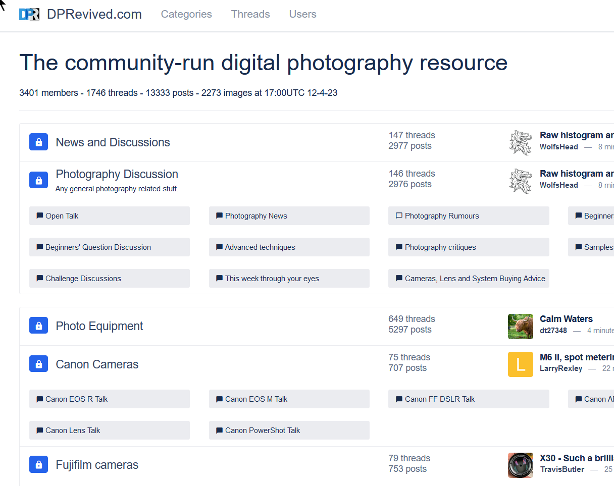The height and width of the screenshot is (486, 614).
Task: Click LarryRexley's yellow L avatar
Action: tap(521, 364)
